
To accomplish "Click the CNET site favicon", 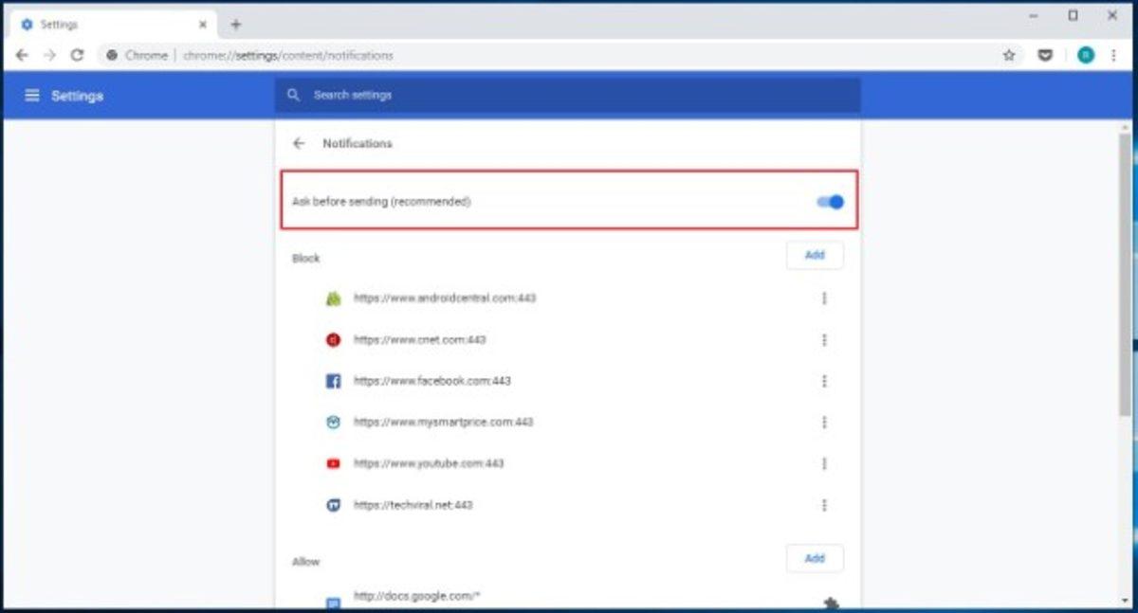I will click(333, 340).
